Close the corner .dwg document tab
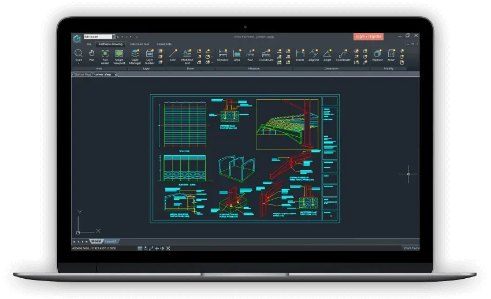The image size is (491, 299). [116, 74]
